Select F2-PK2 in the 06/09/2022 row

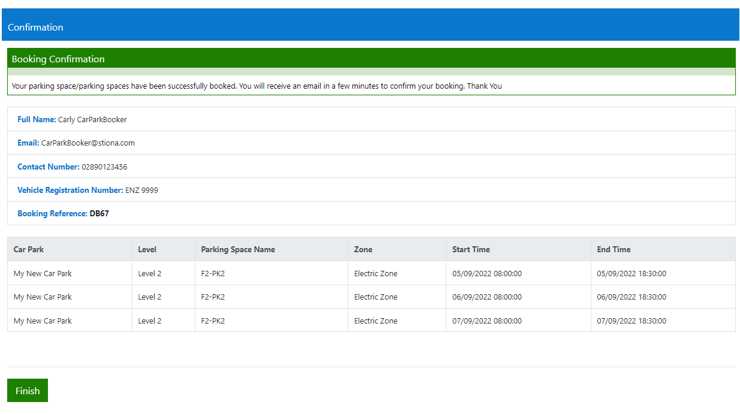coord(213,297)
